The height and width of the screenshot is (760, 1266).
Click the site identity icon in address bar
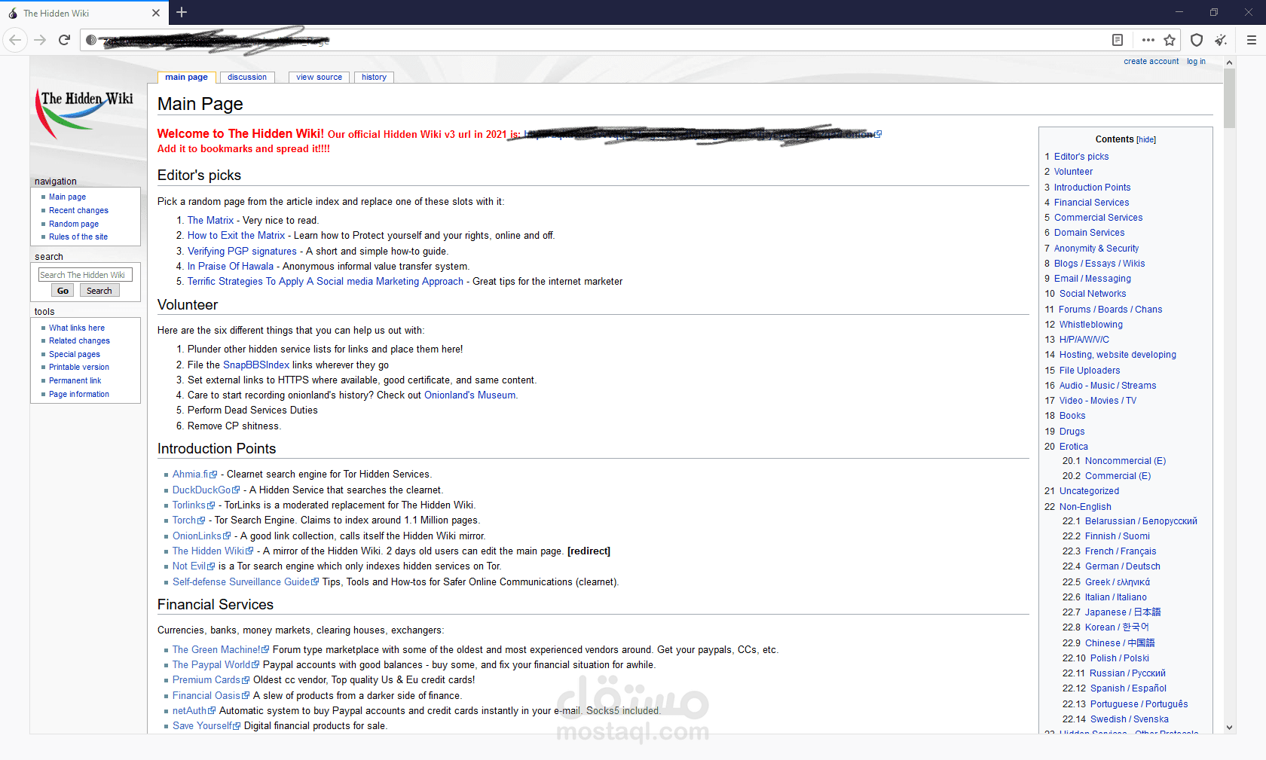(x=91, y=40)
